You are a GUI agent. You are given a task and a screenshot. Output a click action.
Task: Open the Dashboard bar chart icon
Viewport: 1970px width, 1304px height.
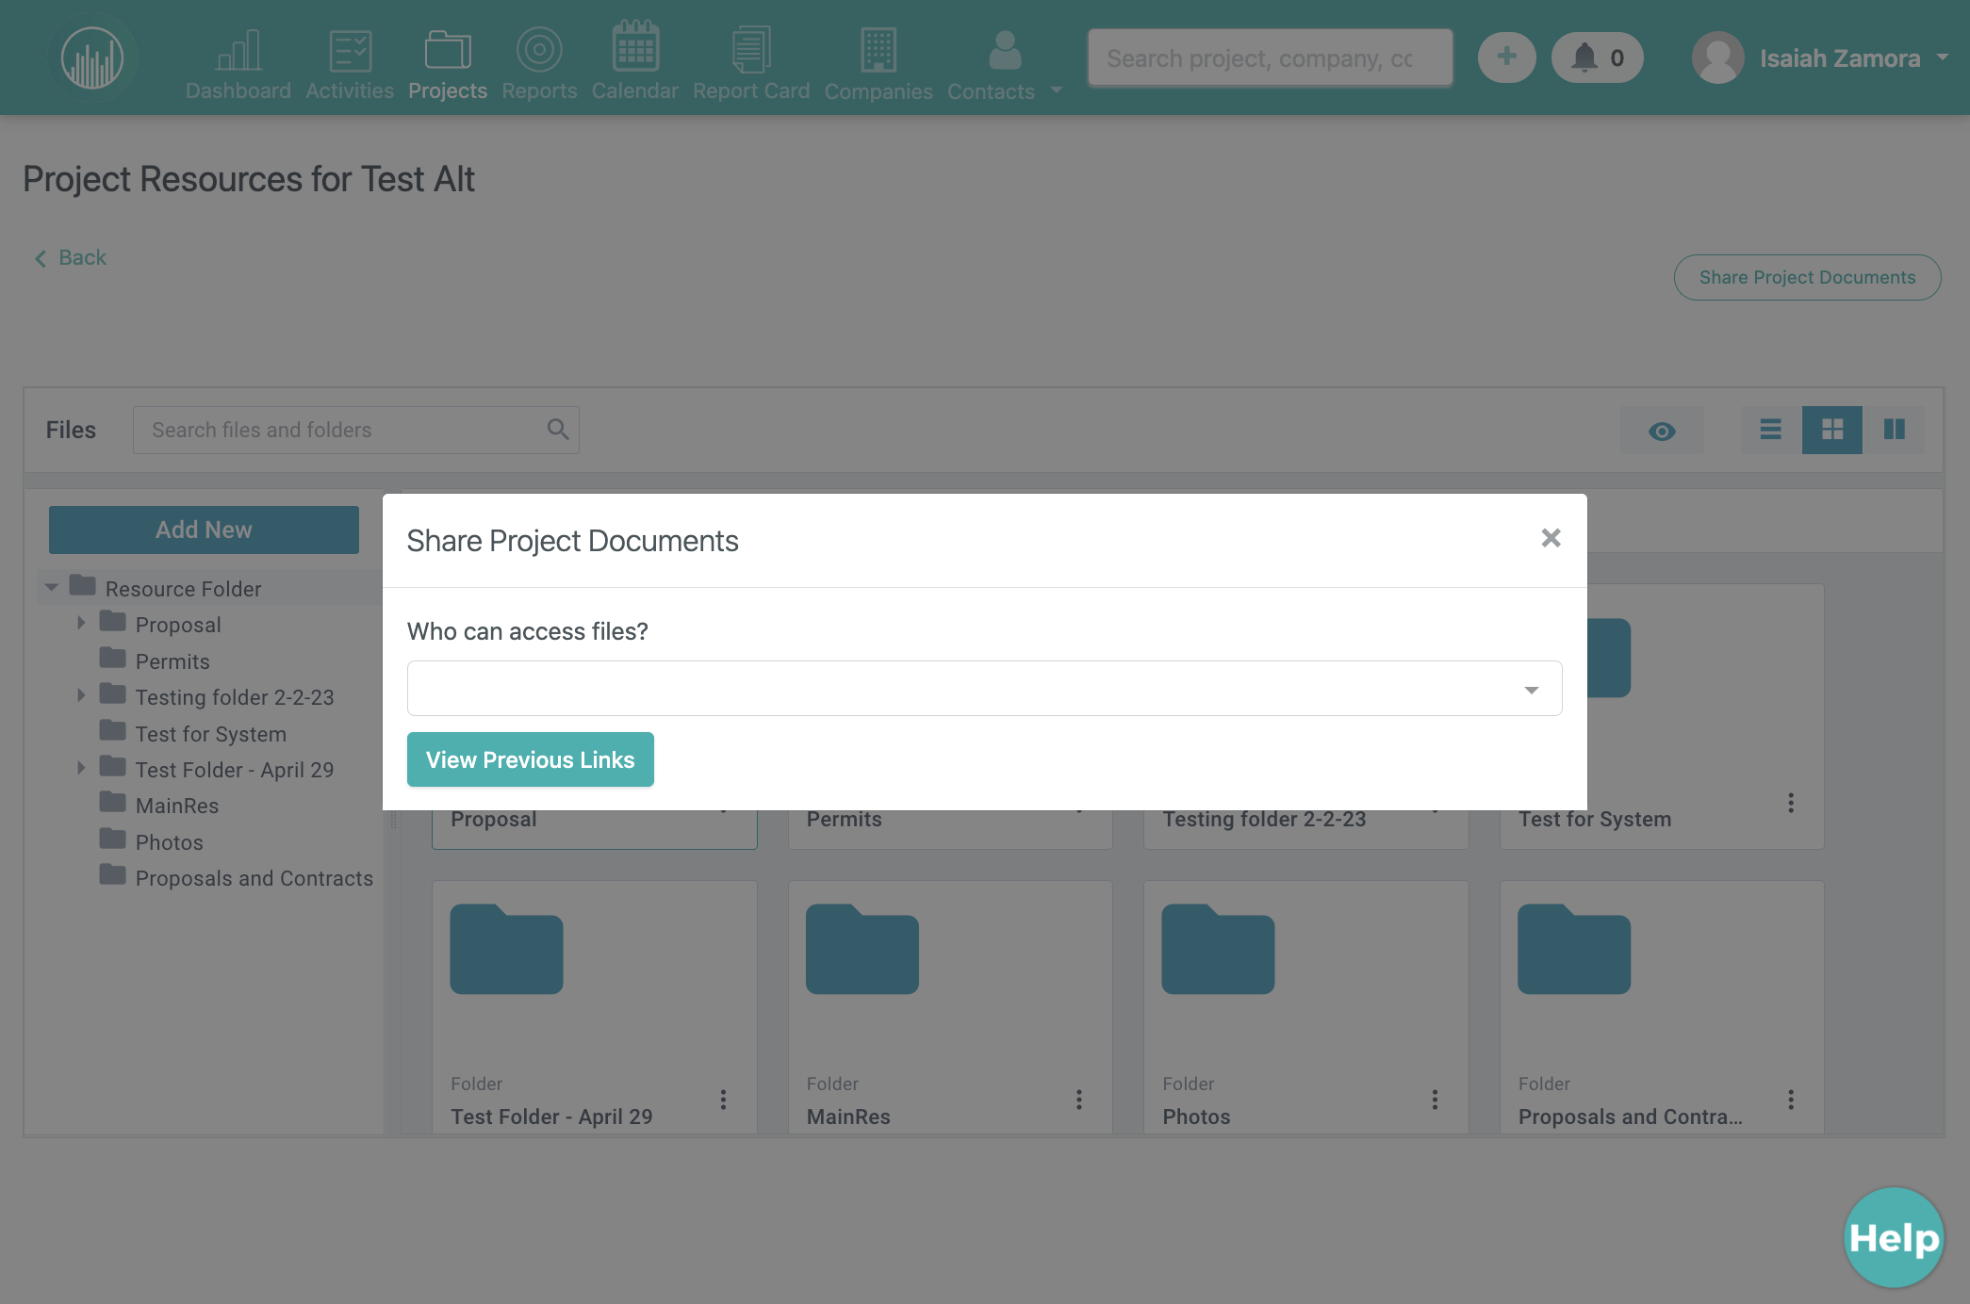pos(238,50)
